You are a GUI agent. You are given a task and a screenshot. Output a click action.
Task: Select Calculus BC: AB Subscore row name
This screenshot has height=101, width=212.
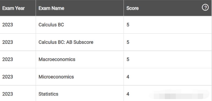(x=66, y=42)
